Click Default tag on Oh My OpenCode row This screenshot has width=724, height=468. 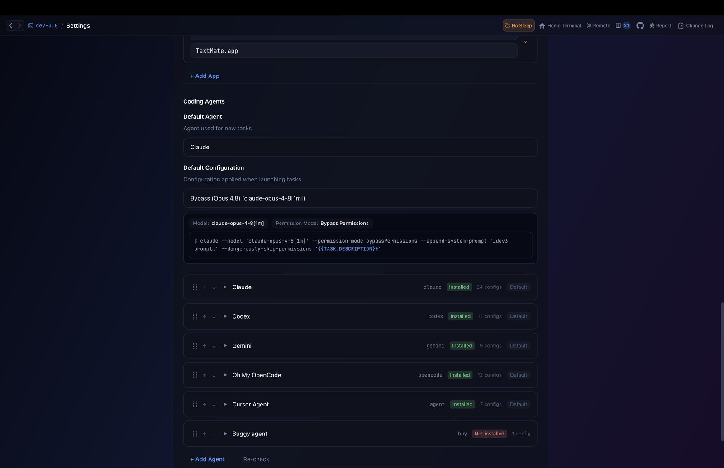(519, 375)
